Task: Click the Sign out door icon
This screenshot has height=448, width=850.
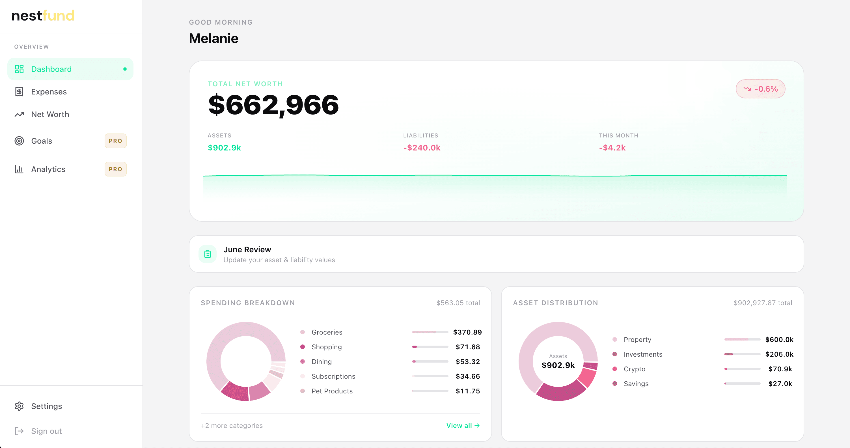Action: [x=19, y=431]
